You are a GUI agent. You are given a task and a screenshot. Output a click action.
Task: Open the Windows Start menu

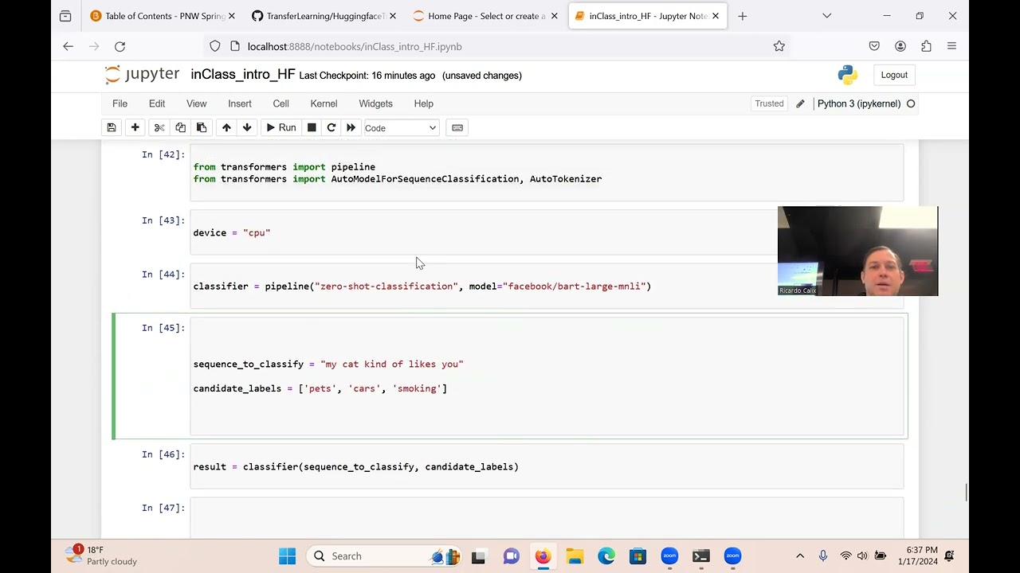coord(288,556)
